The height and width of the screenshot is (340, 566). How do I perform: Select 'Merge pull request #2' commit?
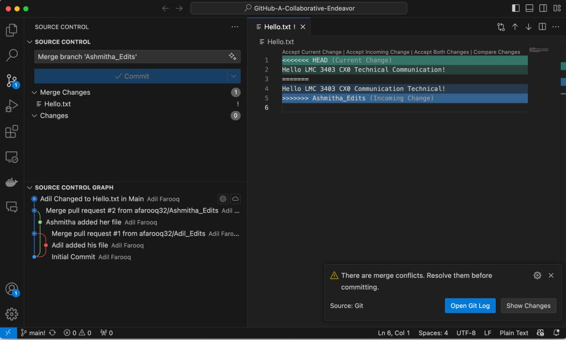[x=135, y=211]
